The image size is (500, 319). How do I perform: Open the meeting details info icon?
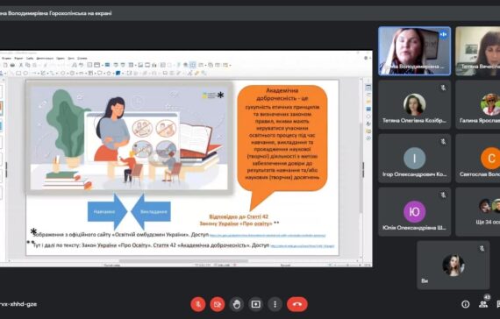[x=465, y=304]
